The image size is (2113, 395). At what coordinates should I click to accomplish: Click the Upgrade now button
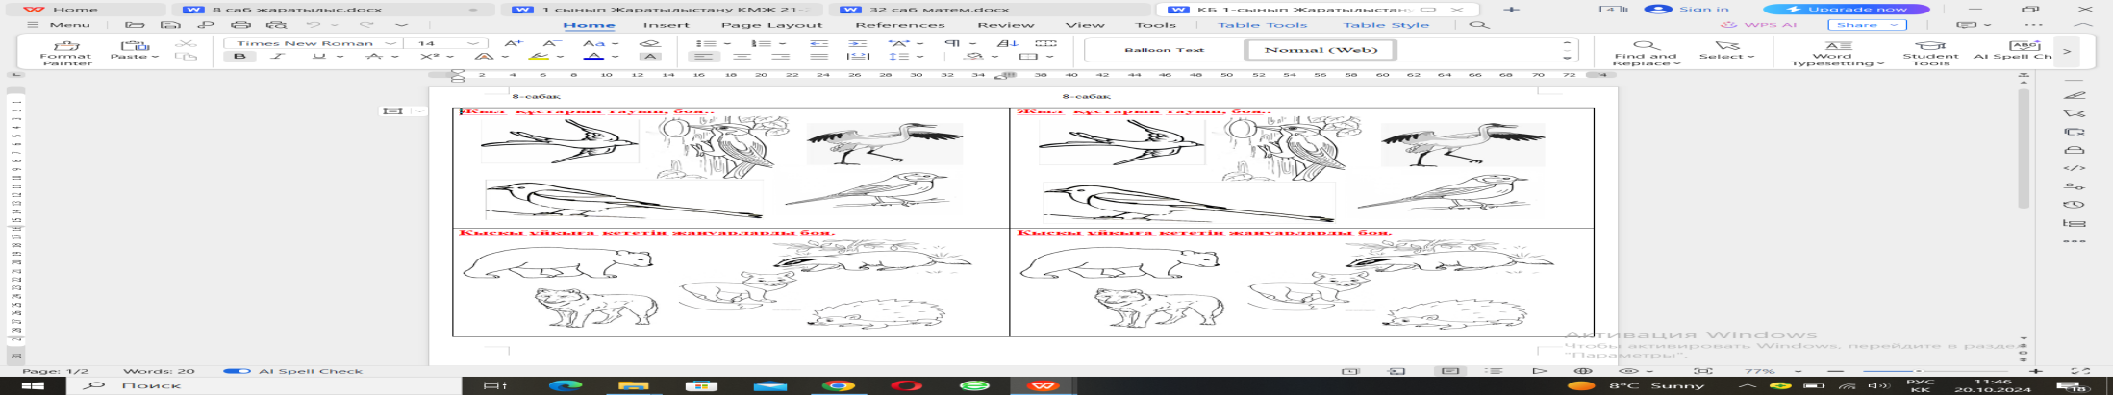pyautogui.click(x=1846, y=10)
